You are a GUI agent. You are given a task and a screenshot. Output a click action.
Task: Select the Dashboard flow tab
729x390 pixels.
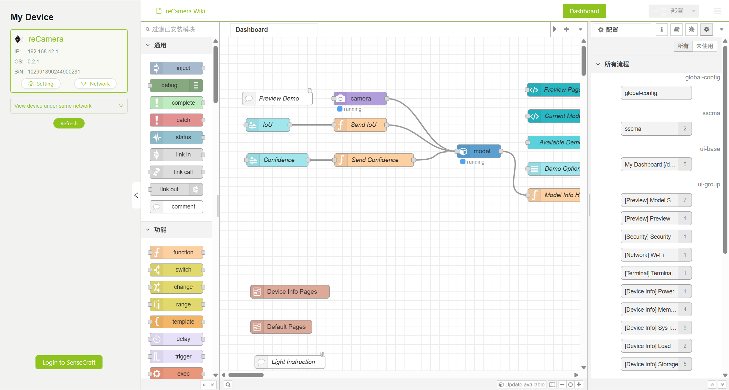pos(252,30)
